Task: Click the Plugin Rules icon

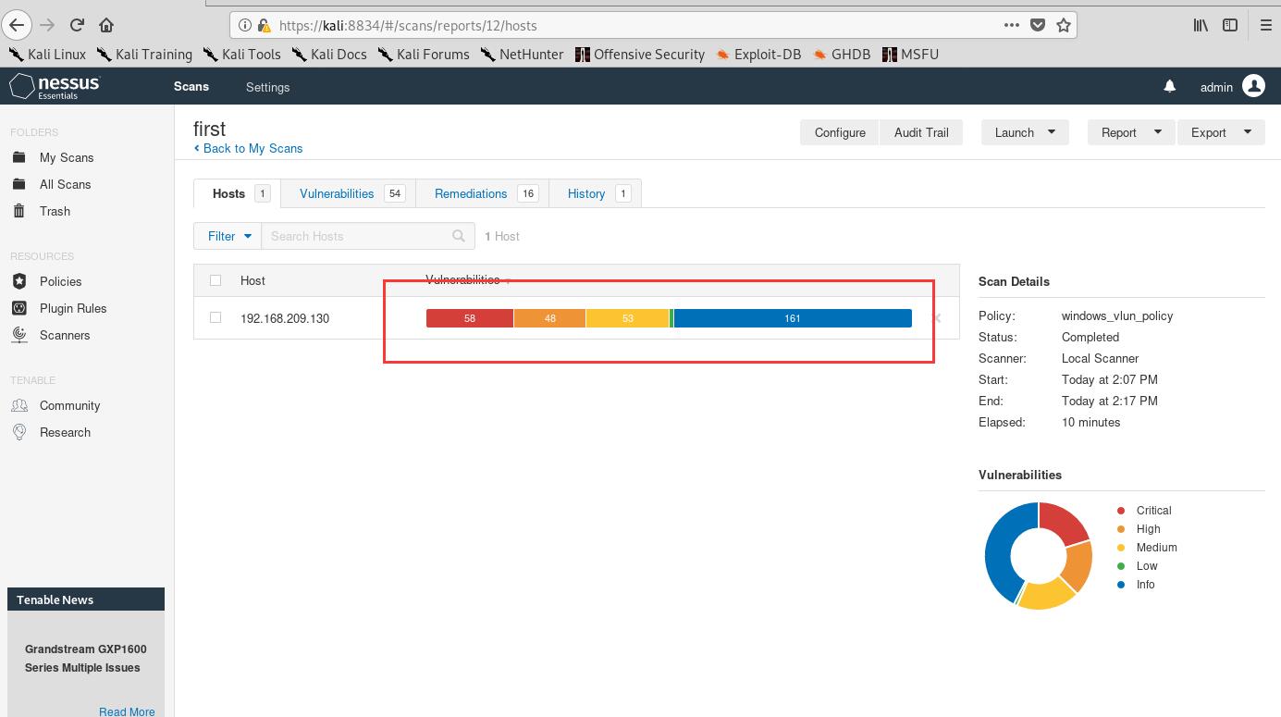Action: pos(19,308)
